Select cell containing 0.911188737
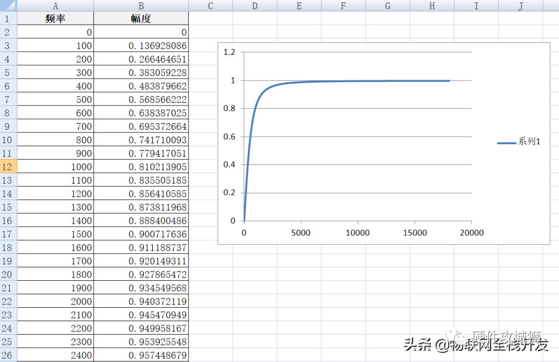Screen dimensions: 559x362 [x=141, y=248]
